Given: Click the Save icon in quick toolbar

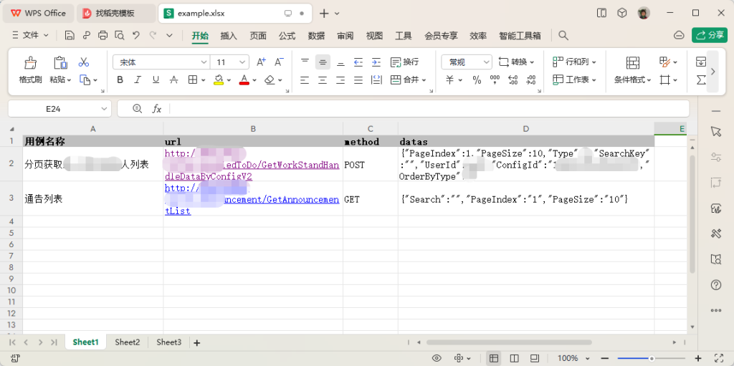Looking at the screenshot, I should (70, 35).
